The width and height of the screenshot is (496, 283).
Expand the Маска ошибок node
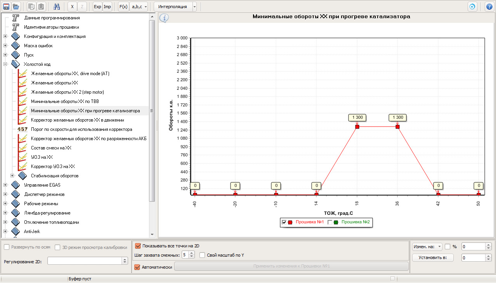(5, 46)
